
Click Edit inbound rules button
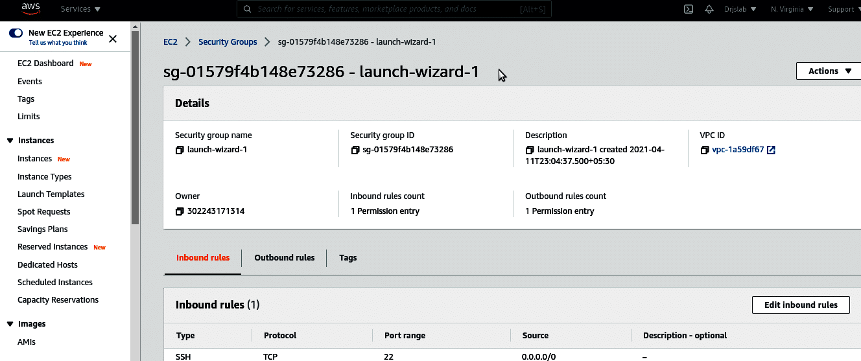[x=801, y=305]
